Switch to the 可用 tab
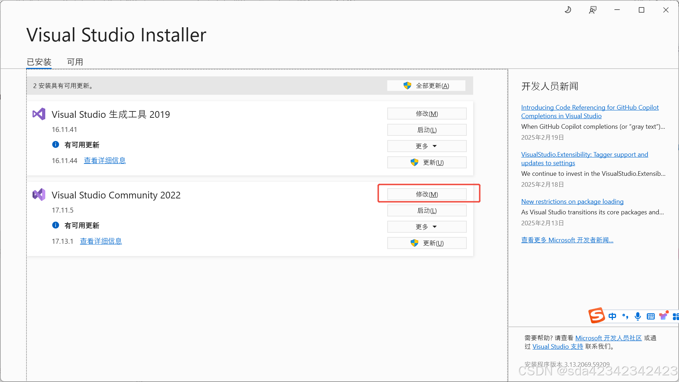Image resolution: width=679 pixels, height=382 pixels. (75, 62)
